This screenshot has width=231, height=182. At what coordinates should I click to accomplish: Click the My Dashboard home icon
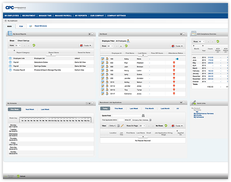pos(6,21)
